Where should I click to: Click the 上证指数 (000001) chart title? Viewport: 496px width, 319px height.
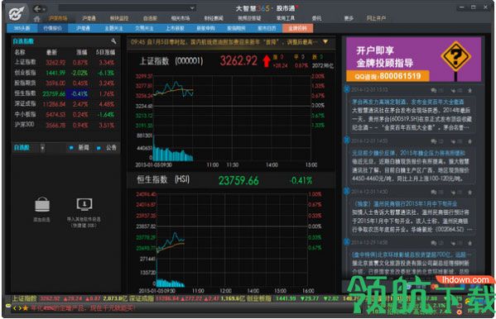pos(171,60)
